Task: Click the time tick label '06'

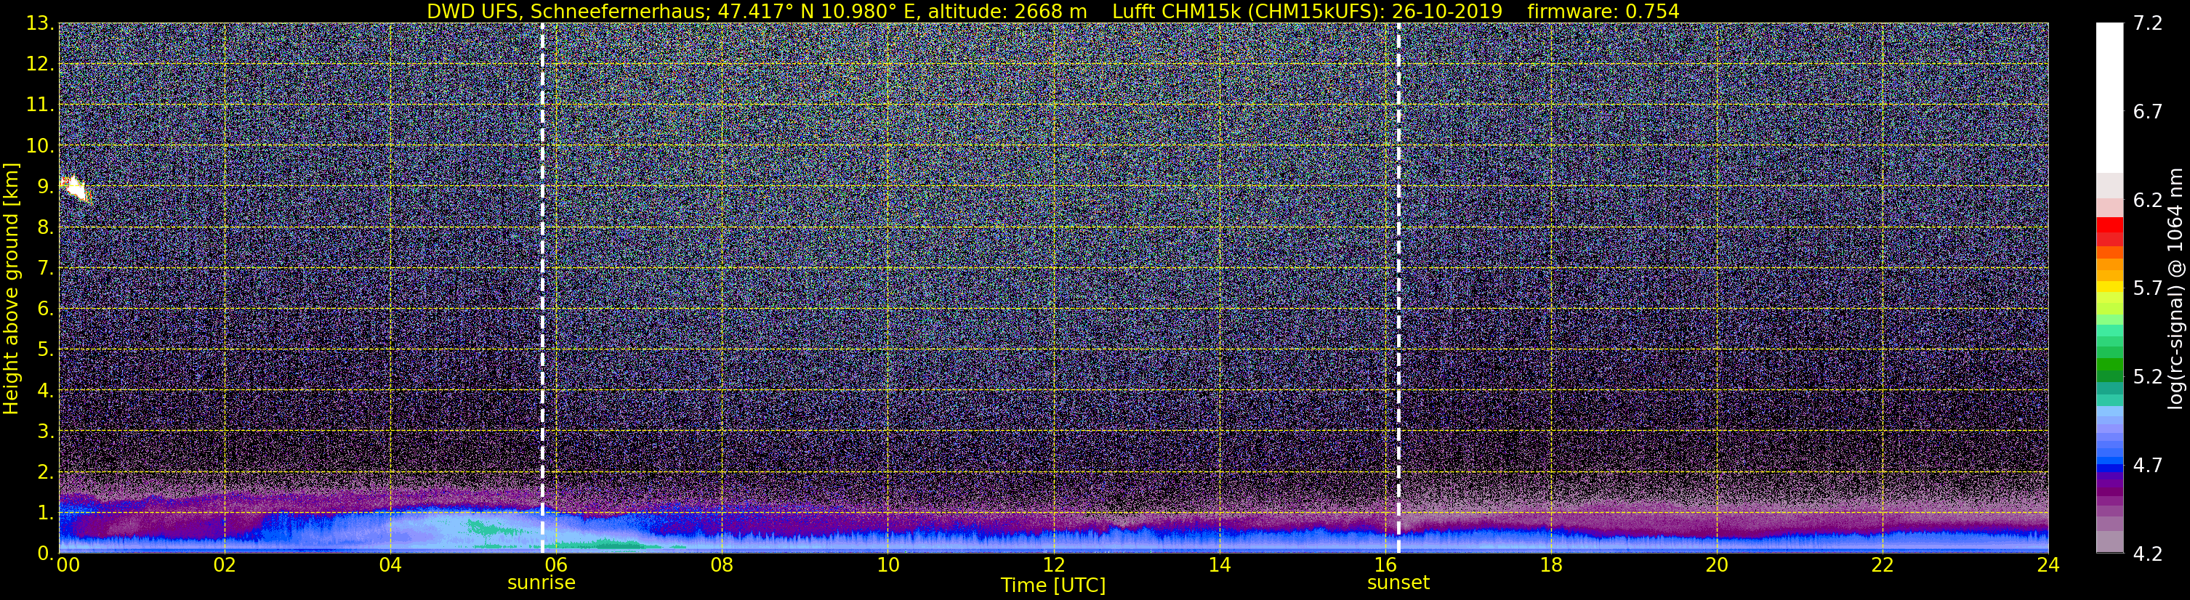Action: (556, 565)
